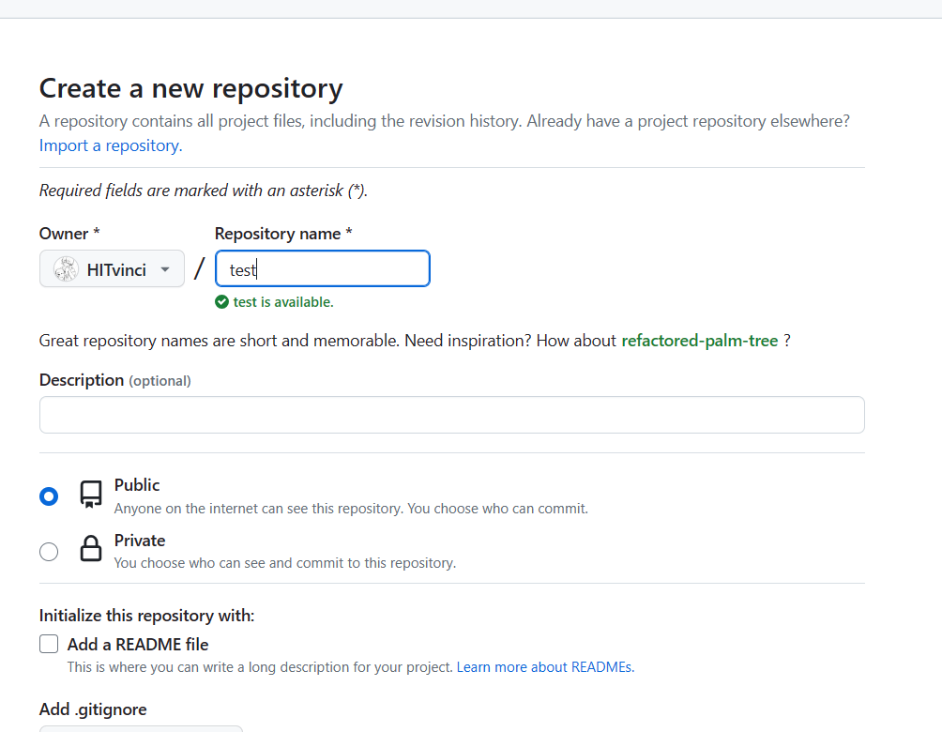Open the HITvinci owner dropdown
Viewport: 942px width, 732px height.
(112, 268)
